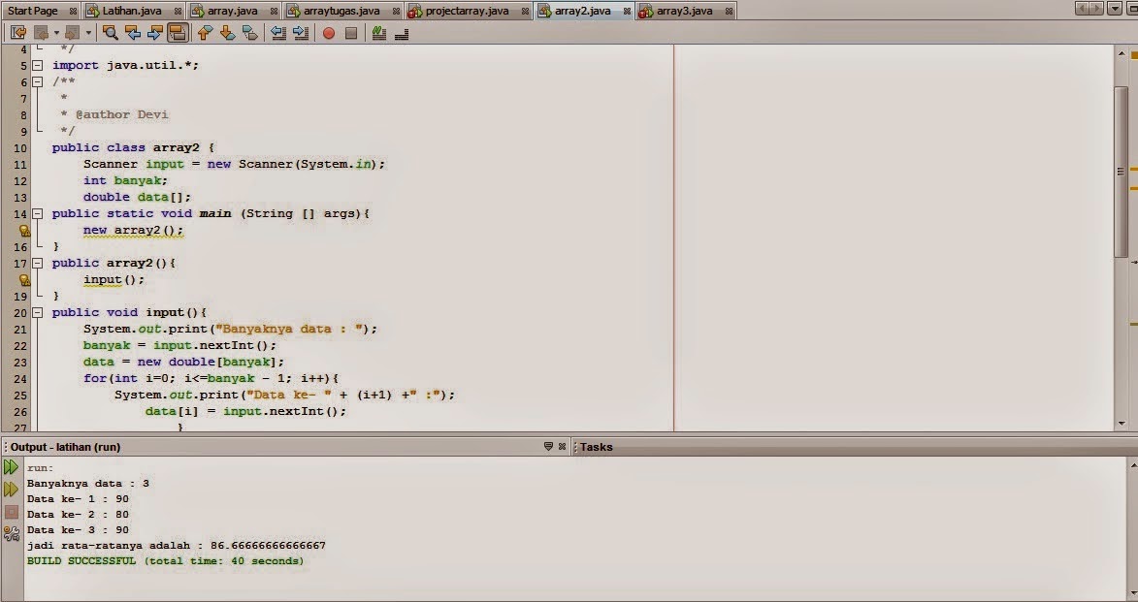
Task: Click Shift Line Right icon
Action: pyautogui.click(x=301, y=33)
